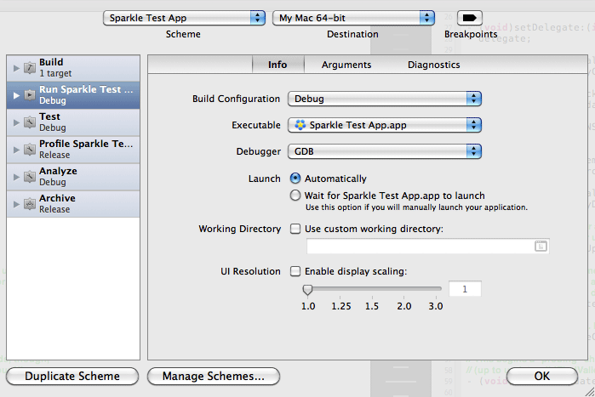Click the Manage Schemes... button

click(x=214, y=376)
